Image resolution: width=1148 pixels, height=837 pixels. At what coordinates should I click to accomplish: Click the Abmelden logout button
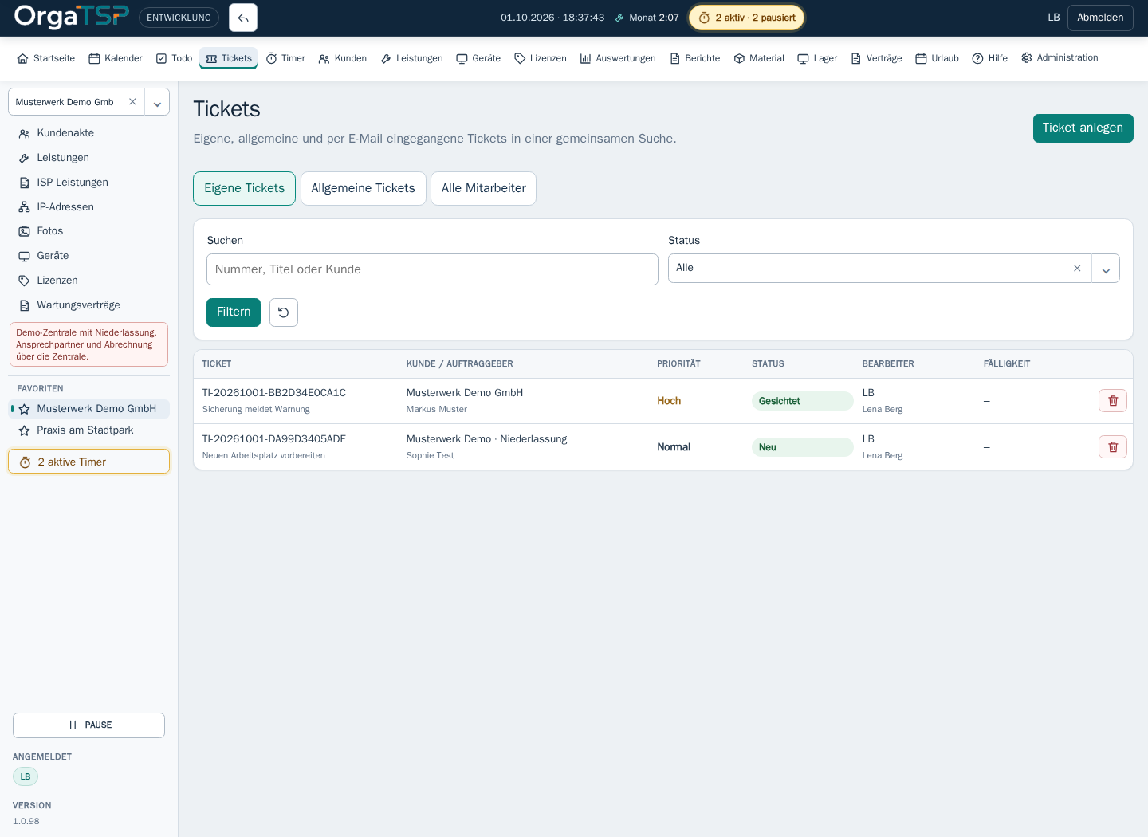pyautogui.click(x=1100, y=18)
